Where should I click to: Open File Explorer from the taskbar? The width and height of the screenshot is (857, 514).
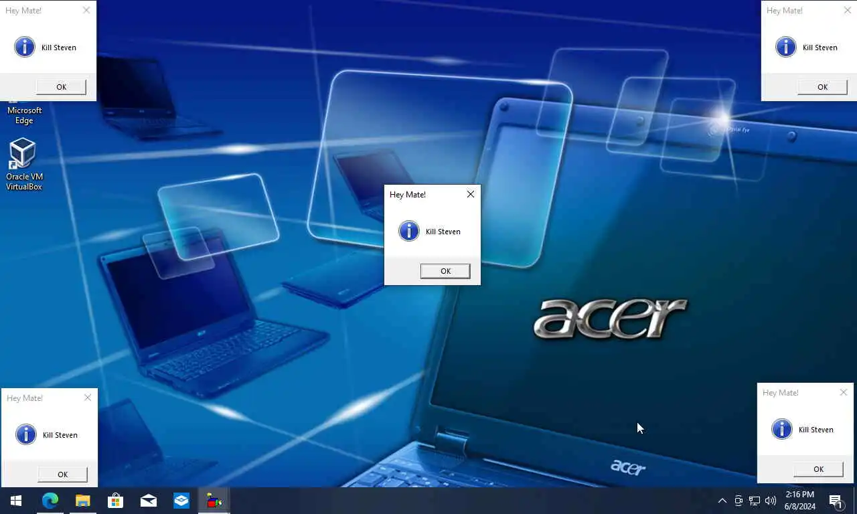(x=82, y=501)
